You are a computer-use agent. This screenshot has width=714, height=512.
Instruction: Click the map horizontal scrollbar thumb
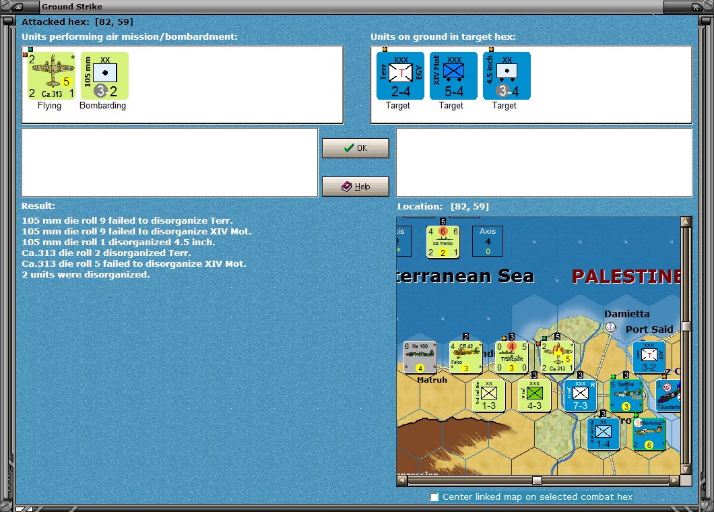537,480
